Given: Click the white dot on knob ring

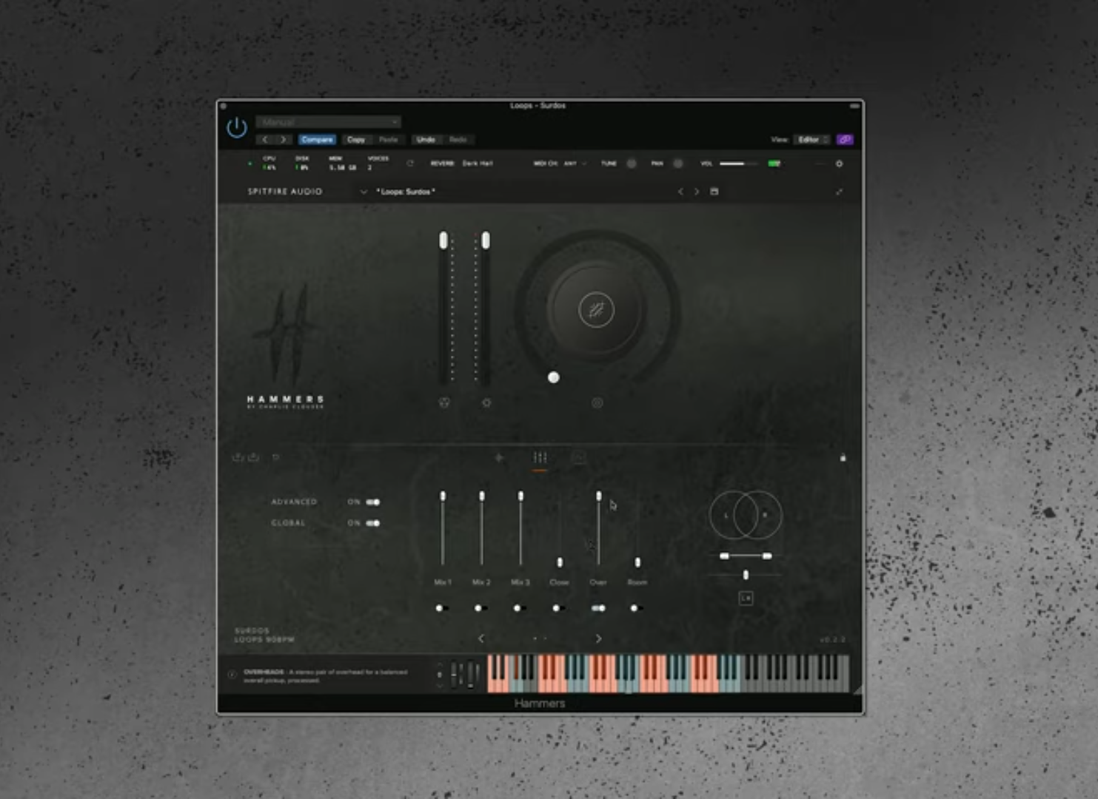Looking at the screenshot, I should pos(553,377).
